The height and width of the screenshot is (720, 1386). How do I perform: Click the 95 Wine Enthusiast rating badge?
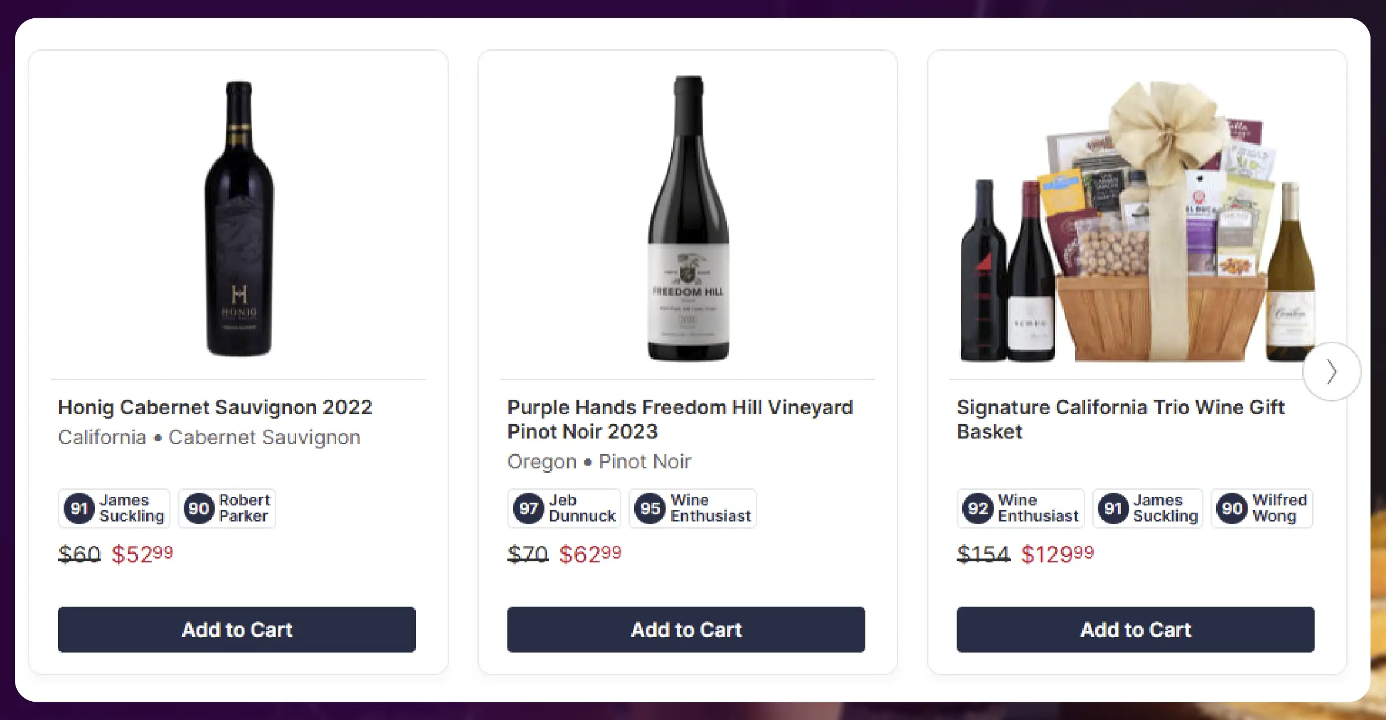point(692,508)
